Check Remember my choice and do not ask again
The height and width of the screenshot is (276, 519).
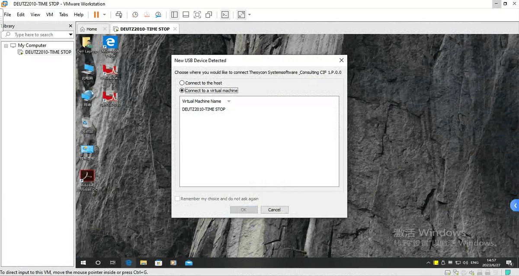click(x=177, y=199)
